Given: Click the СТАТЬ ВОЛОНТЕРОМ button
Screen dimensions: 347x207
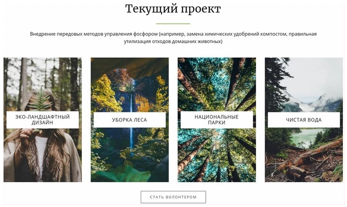Looking at the screenshot, I should pyautogui.click(x=173, y=197).
